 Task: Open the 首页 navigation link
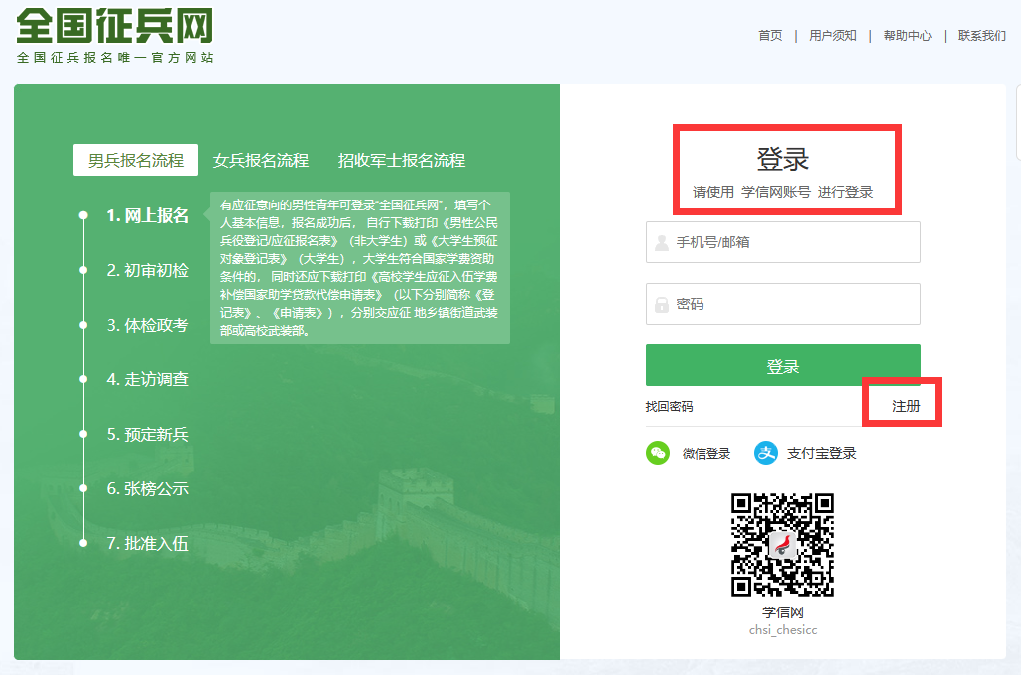770,35
